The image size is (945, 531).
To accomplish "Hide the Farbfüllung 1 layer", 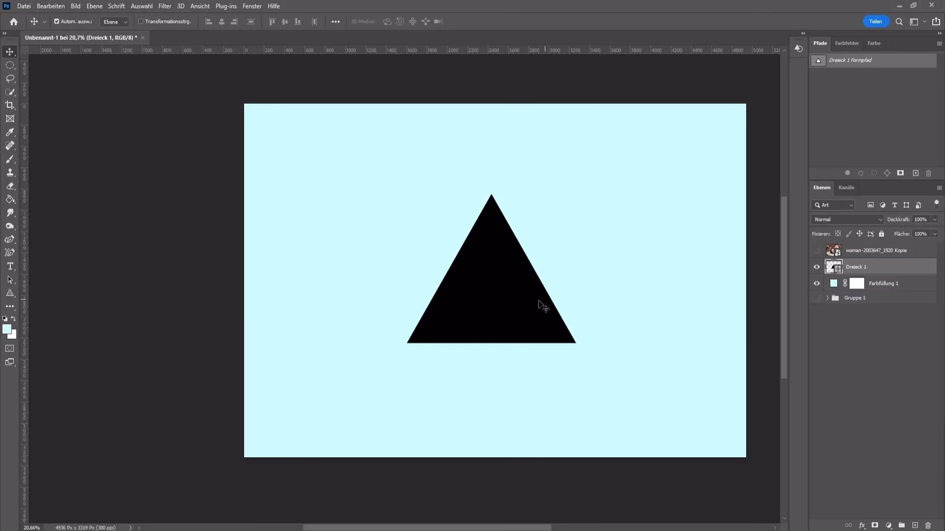I will (817, 283).
